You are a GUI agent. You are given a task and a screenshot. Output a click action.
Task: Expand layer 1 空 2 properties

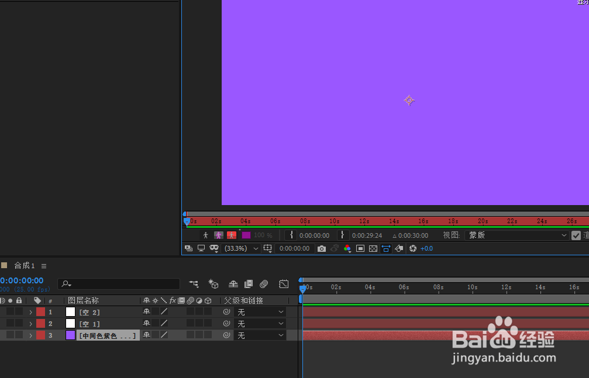click(x=31, y=313)
